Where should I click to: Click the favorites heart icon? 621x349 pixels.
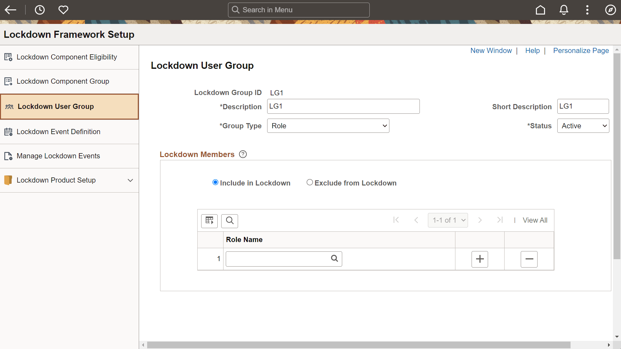[x=63, y=10]
